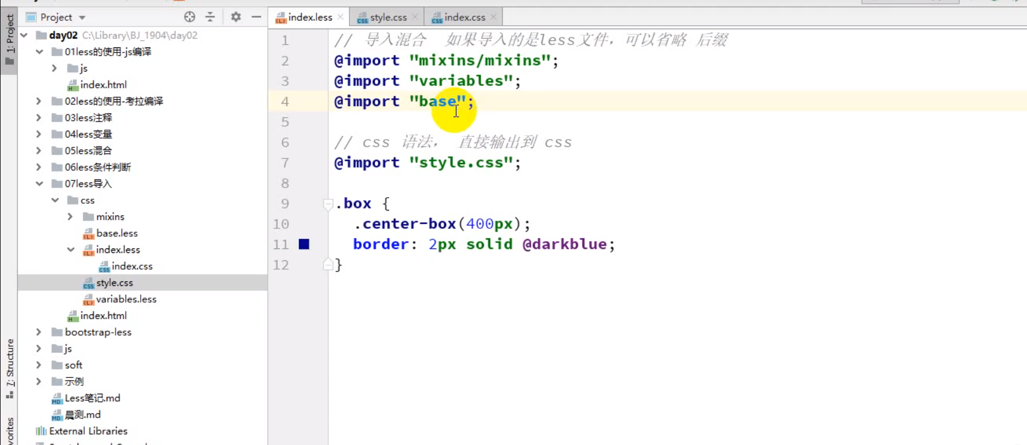This screenshot has width=1027, height=445.
Task: Click the dark blue color swatch in gutter
Action: tap(304, 244)
